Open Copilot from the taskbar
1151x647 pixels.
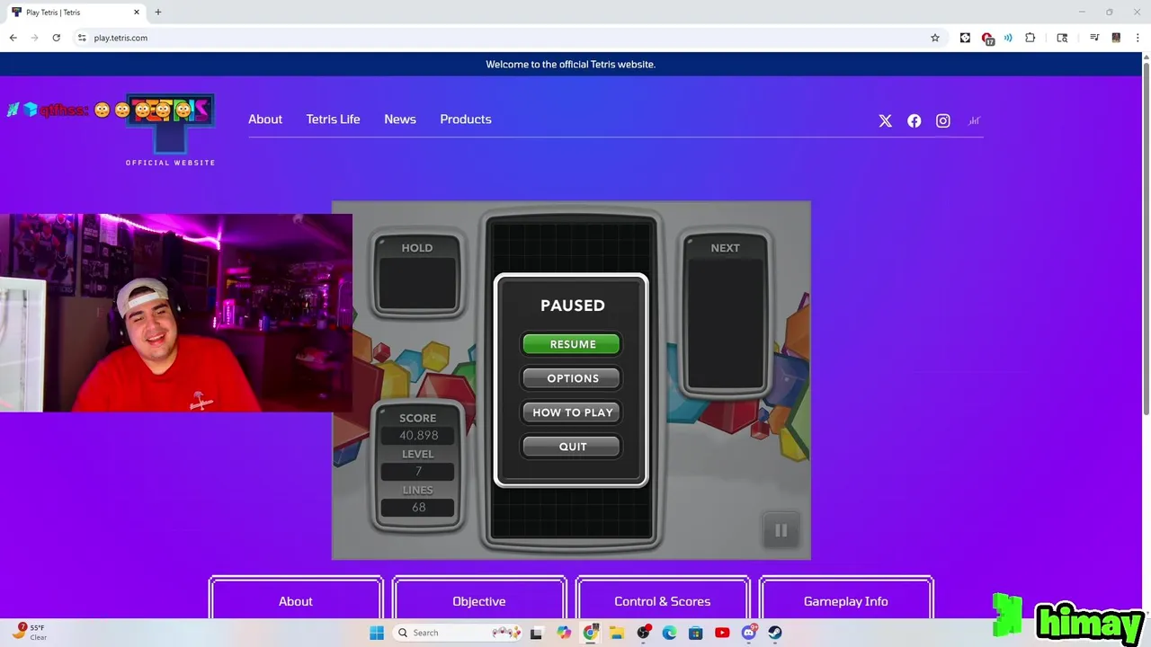click(564, 633)
